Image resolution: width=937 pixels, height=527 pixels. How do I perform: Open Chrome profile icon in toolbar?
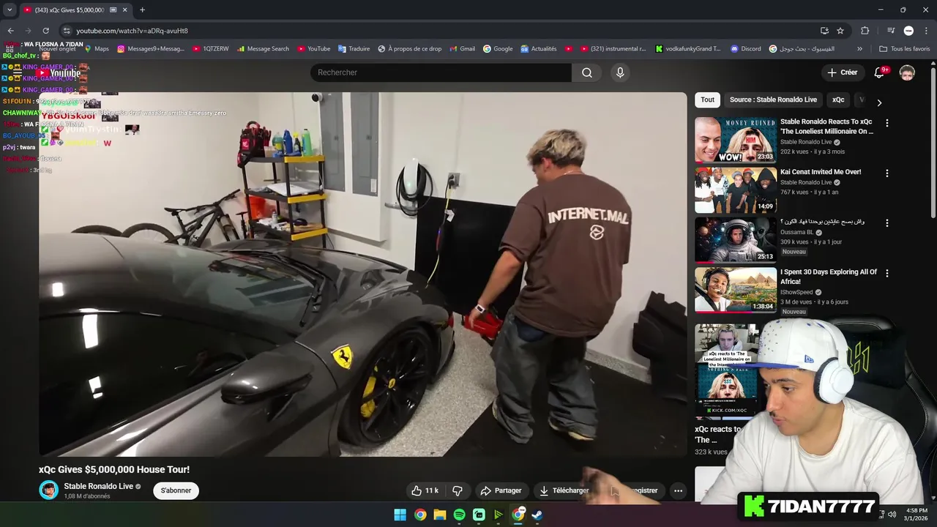pos(908,31)
